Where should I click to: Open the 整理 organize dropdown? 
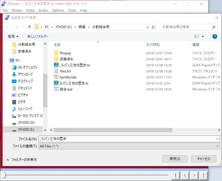coord(13,36)
